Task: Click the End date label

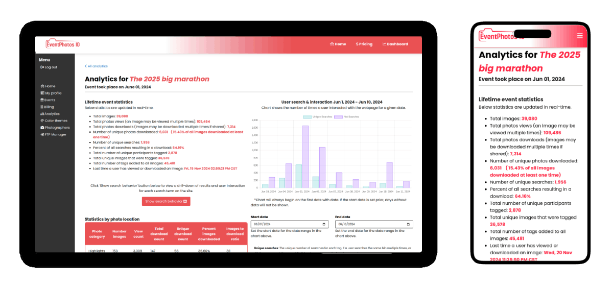Action: (342, 217)
